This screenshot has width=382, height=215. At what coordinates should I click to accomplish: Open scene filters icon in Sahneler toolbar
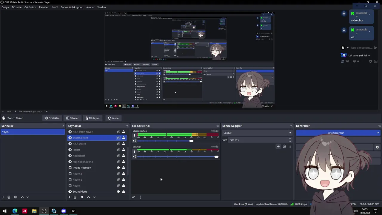pyautogui.click(x=16, y=197)
